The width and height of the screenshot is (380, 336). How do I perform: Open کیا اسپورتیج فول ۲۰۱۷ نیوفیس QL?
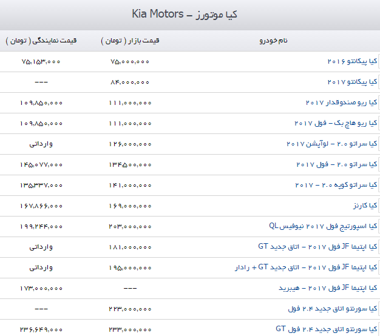pos(323,226)
